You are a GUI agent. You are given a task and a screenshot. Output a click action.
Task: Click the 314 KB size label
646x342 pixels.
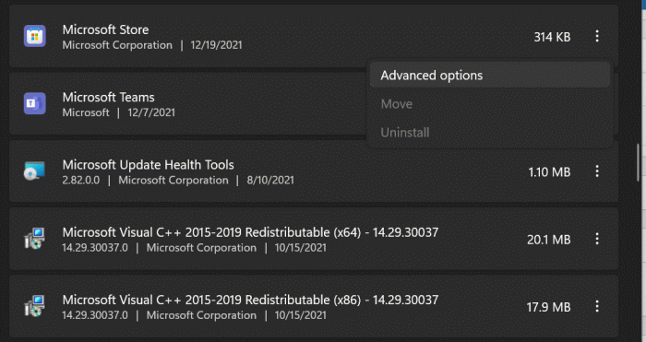pyautogui.click(x=552, y=37)
